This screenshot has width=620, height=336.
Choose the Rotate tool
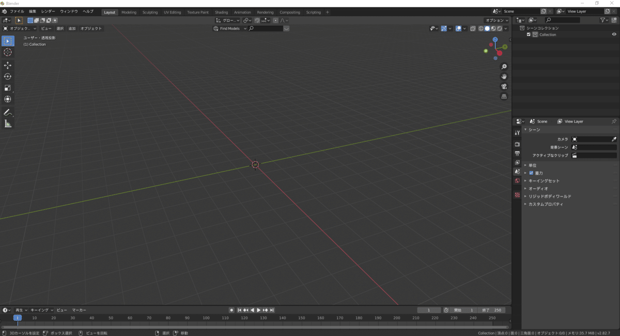point(8,77)
